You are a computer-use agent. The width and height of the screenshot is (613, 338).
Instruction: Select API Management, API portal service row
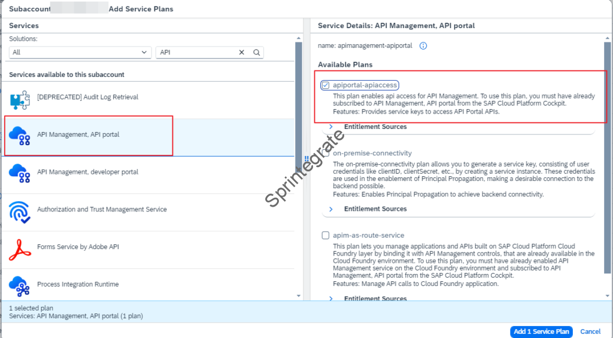[148, 137]
